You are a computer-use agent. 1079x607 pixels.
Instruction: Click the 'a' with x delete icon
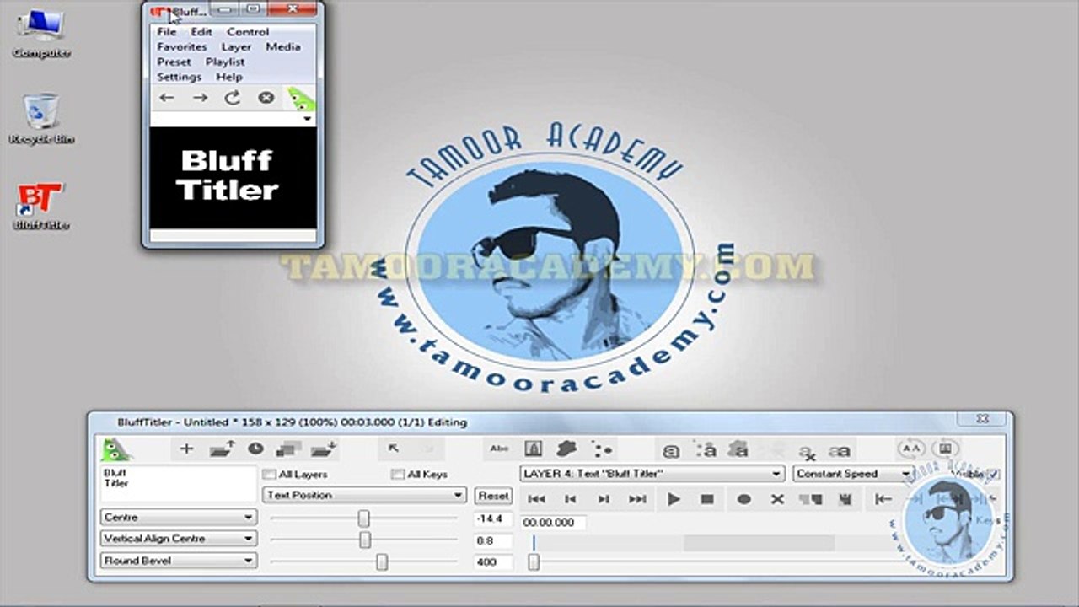pyautogui.click(x=807, y=452)
